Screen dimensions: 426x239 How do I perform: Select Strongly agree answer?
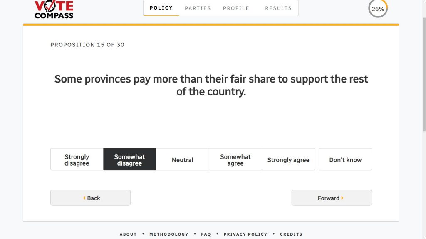[288, 160]
